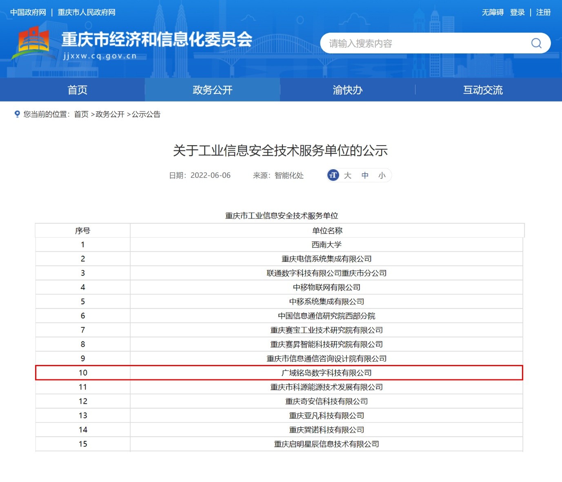Open the 政务公开 navigation tab

click(212, 90)
